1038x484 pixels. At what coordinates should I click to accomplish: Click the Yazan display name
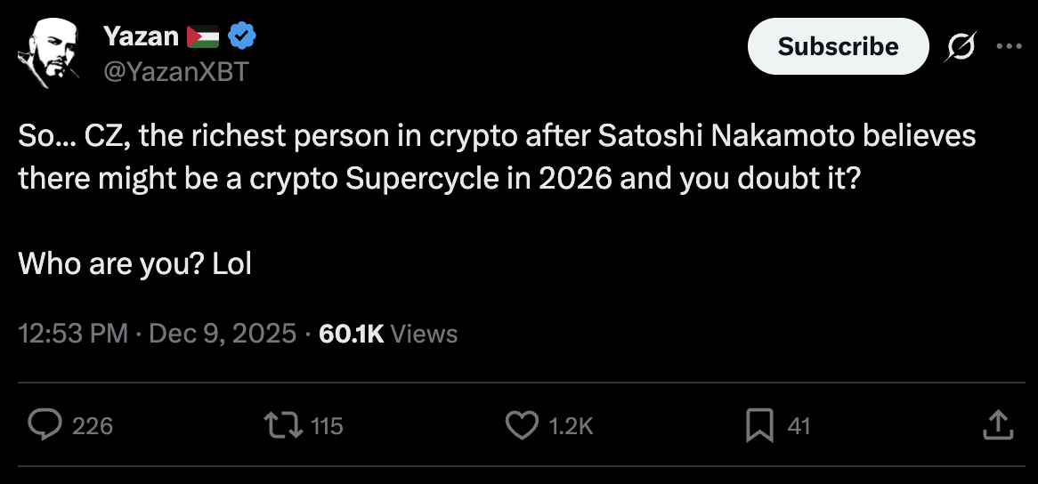142,36
